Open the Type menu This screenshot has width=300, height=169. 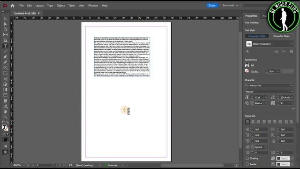pos(50,6)
